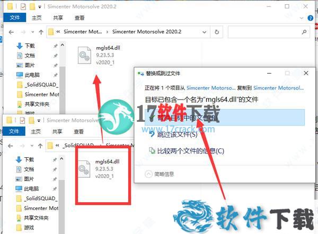Screen dimensions: 318x234
Task: Select mgls64.dll file in the upper window
Action: click(x=99, y=55)
